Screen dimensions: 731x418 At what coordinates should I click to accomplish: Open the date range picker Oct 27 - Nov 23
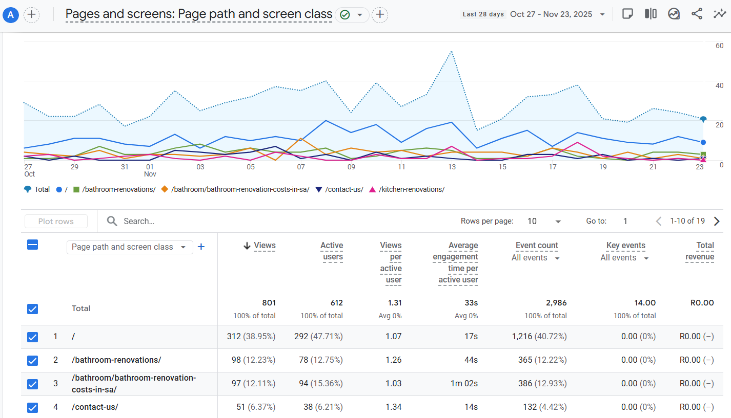(x=557, y=14)
